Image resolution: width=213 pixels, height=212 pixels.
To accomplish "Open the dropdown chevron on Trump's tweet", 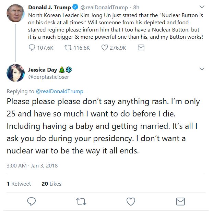I will click(x=202, y=7).
